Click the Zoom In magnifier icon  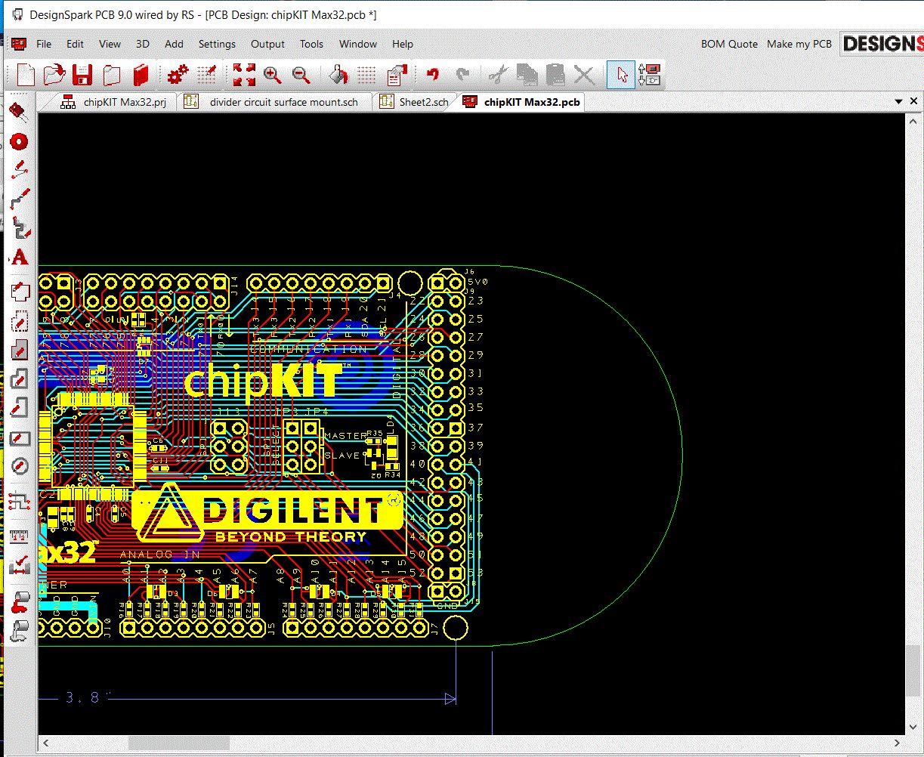click(272, 75)
